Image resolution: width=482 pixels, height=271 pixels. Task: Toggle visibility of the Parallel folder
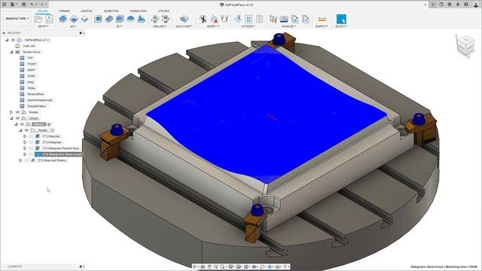tap(27, 130)
